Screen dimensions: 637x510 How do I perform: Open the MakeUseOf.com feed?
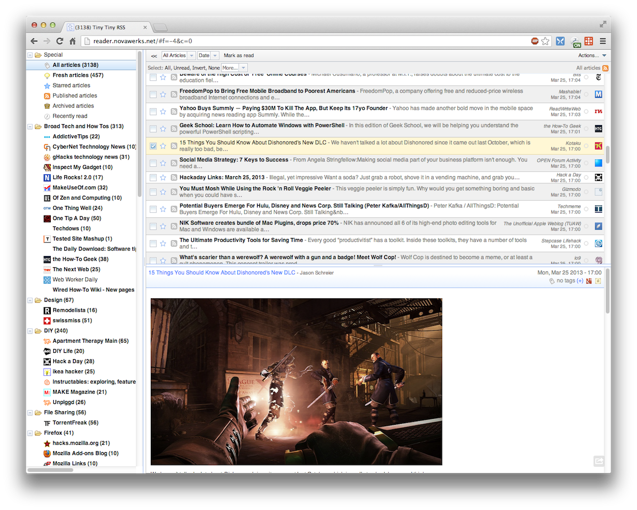(80, 188)
